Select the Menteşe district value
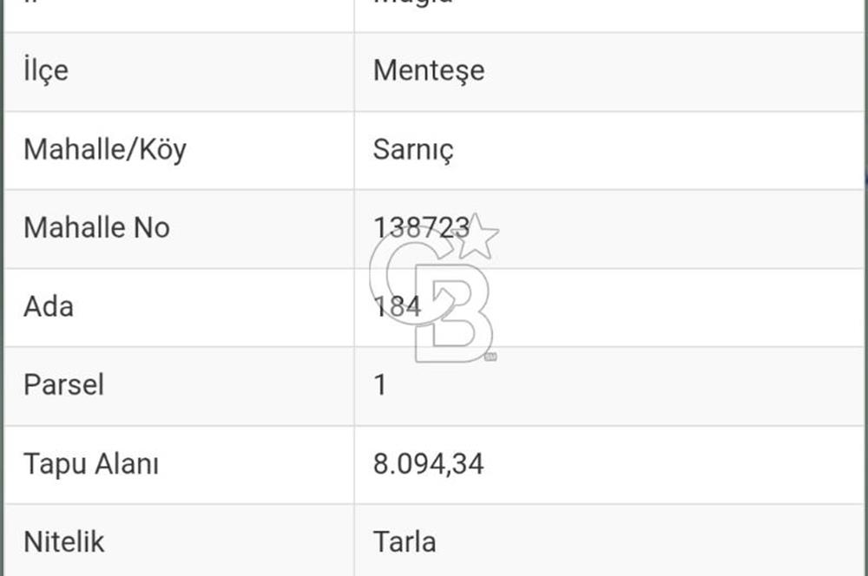The image size is (868, 576). [x=429, y=70]
